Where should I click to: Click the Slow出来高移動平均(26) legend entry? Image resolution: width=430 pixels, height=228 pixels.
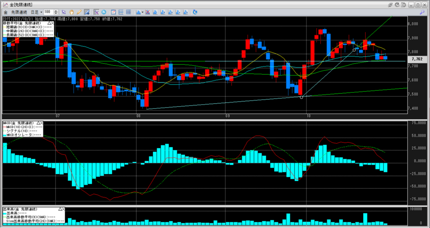tap(34, 220)
